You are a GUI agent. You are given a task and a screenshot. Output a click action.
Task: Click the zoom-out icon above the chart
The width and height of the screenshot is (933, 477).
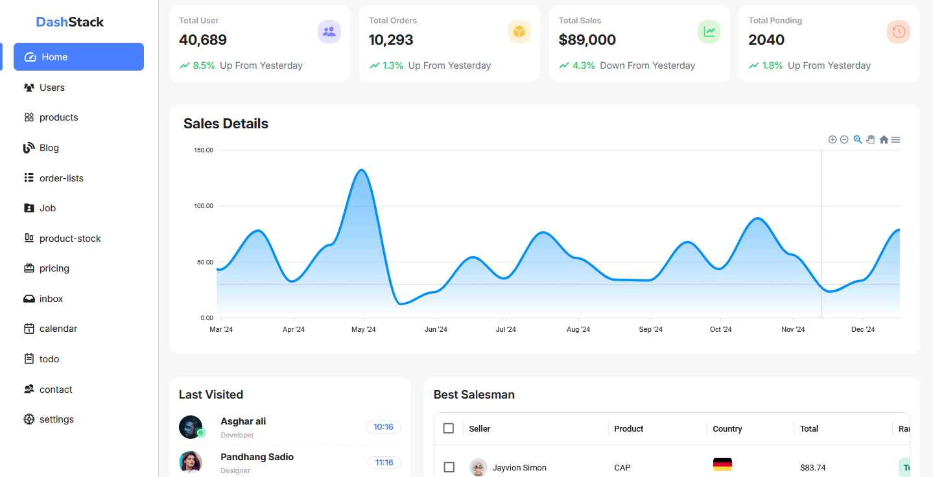tap(844, 139)
